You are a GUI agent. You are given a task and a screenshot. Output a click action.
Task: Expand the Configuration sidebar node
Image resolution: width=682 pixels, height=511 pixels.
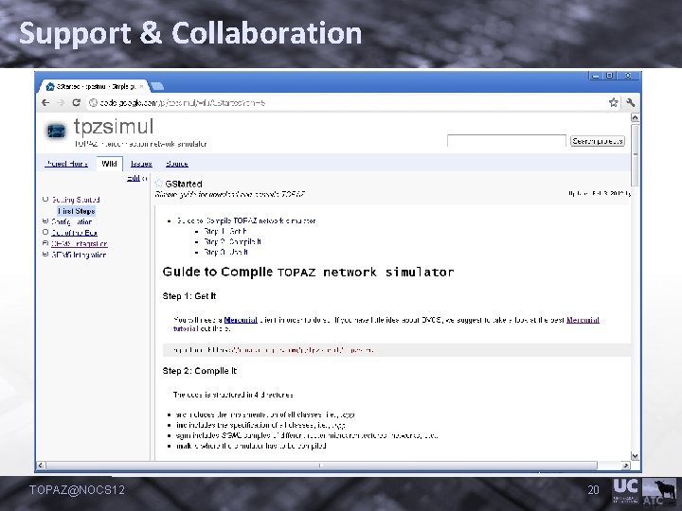click(x=45, y=221)
